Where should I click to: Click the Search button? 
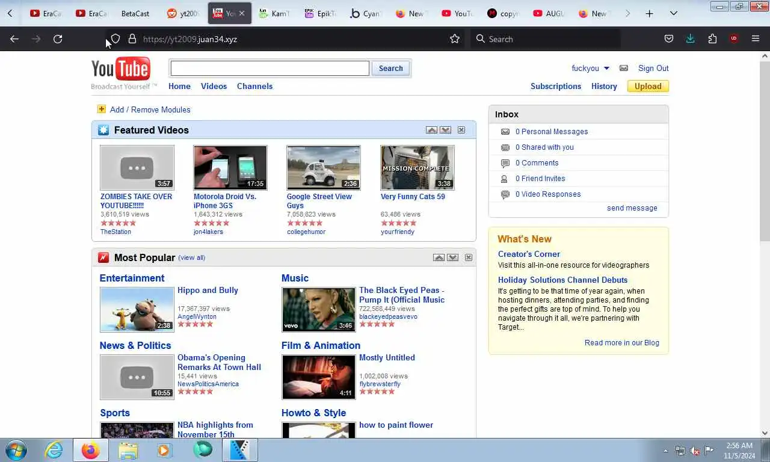[390, 69]
